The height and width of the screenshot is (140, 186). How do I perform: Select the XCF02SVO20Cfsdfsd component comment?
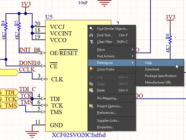(79, 135)
